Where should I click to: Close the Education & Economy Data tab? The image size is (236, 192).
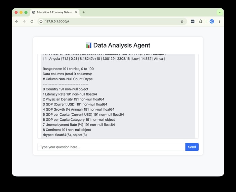[76, 12]
